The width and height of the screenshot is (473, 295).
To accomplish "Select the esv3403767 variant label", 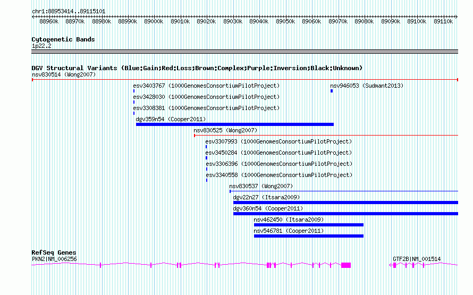I will 206,86.
